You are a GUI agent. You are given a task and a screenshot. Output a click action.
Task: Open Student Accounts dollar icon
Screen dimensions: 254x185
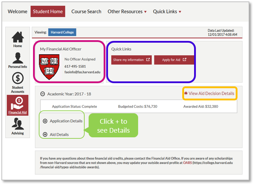18,78
